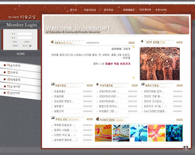The height and width of the screenshot is (155, 195).
Task: Click the TOP arrow icon at page bottom
Action: click(x=186, y=148)
